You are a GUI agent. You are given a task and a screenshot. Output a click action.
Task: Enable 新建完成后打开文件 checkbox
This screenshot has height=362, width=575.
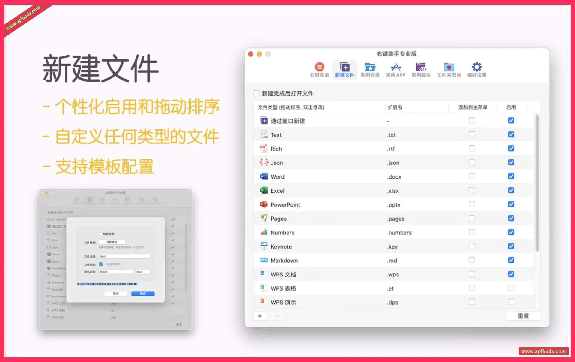[x=256, y=93]
